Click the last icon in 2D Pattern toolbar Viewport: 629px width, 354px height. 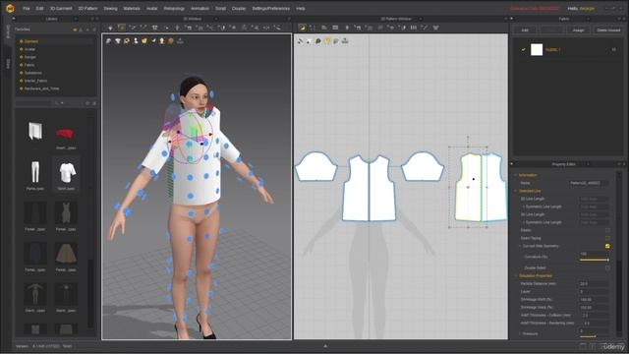tap(435, 28)
